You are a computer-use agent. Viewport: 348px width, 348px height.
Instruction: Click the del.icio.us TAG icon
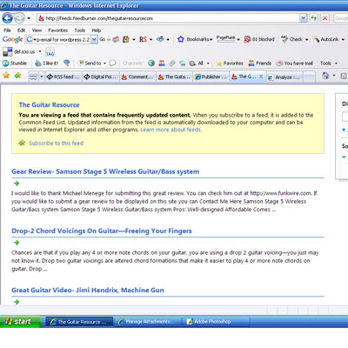(x=50, y=52)
